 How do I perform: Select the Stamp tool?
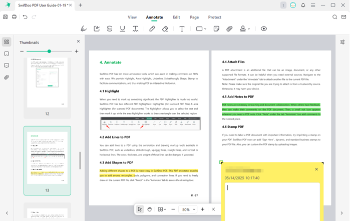243,28
